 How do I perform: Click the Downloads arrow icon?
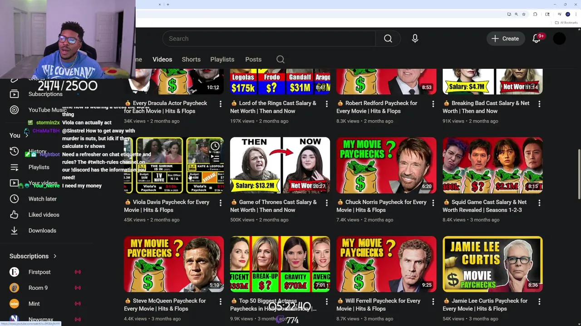click(14, 230)
